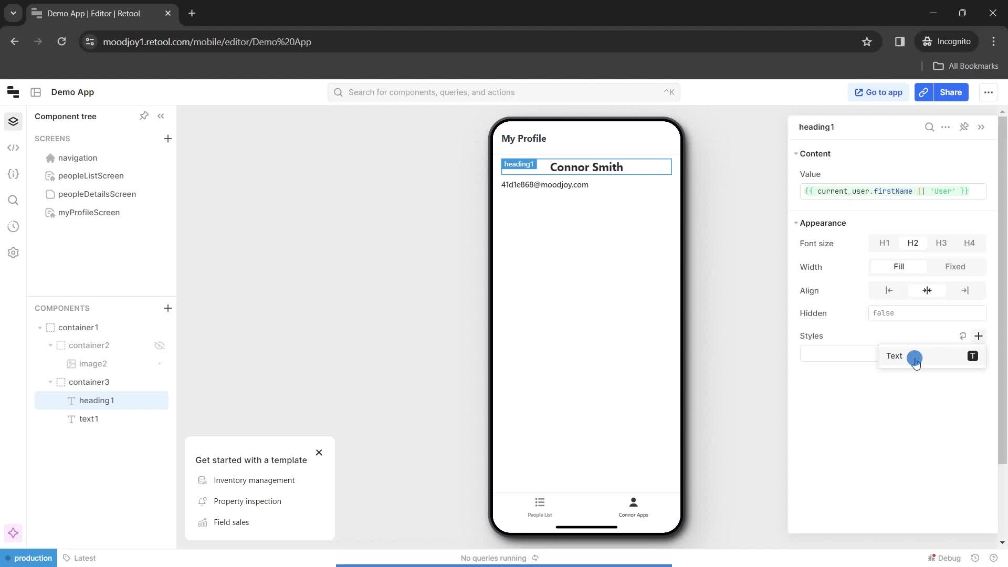Expand the navigation screen item
Image resolution: width=1008 pixels, height=567 pixels.
(39, 157)
